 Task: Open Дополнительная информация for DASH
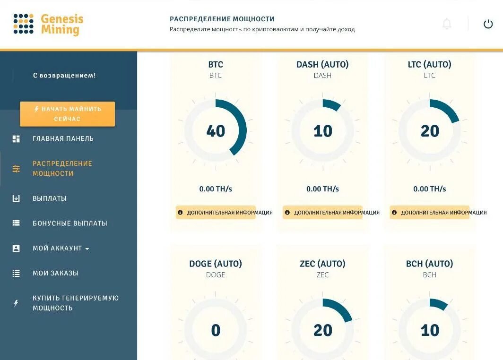322,213
